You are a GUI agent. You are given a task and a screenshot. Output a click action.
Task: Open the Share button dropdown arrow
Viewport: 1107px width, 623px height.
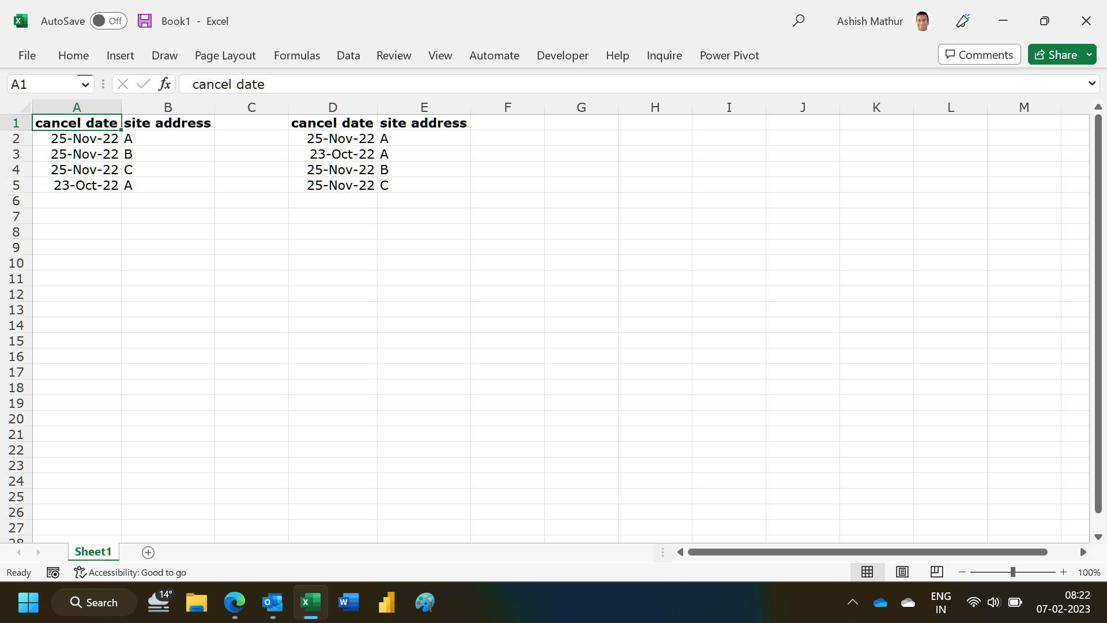click(1089, 55)
